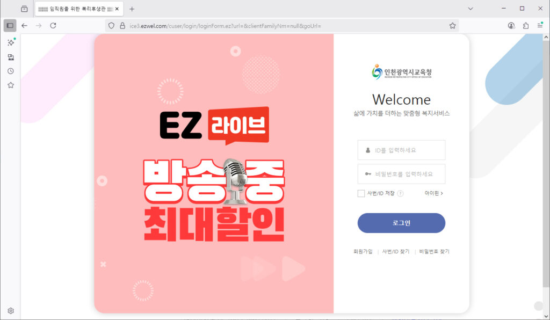The height and width of the screenshot is (320, 550).
Task: Expand the 아이핀 option via its chevron
Action: click(x=442, y=193)
